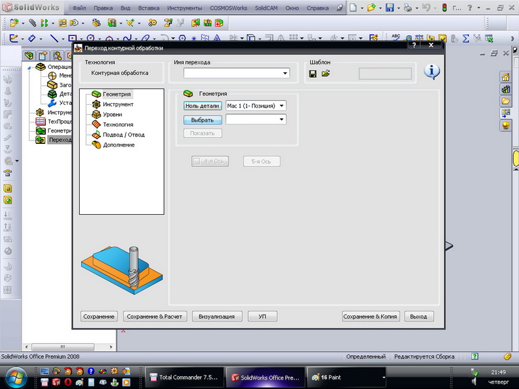
Task: Click the Home icon in right task pane
Action: click(505, 78)
